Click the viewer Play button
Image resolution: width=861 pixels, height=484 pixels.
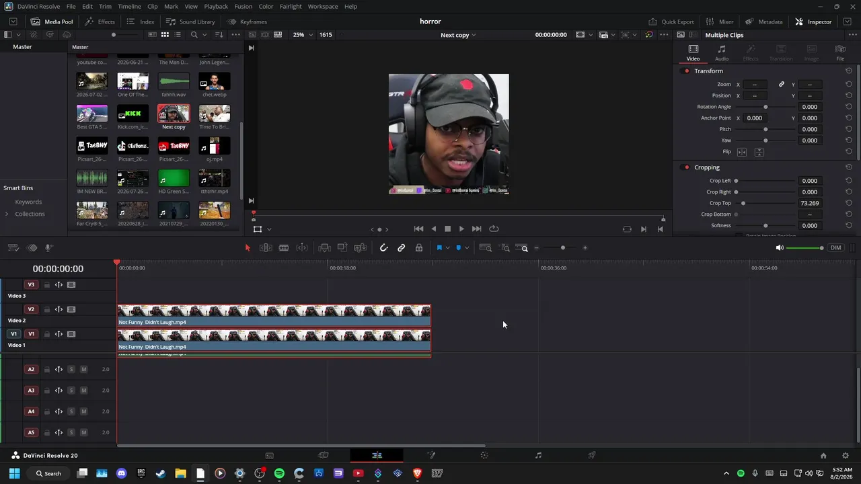tap(461, 229)
